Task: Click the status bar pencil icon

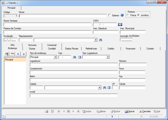Action: coord(4,116)
